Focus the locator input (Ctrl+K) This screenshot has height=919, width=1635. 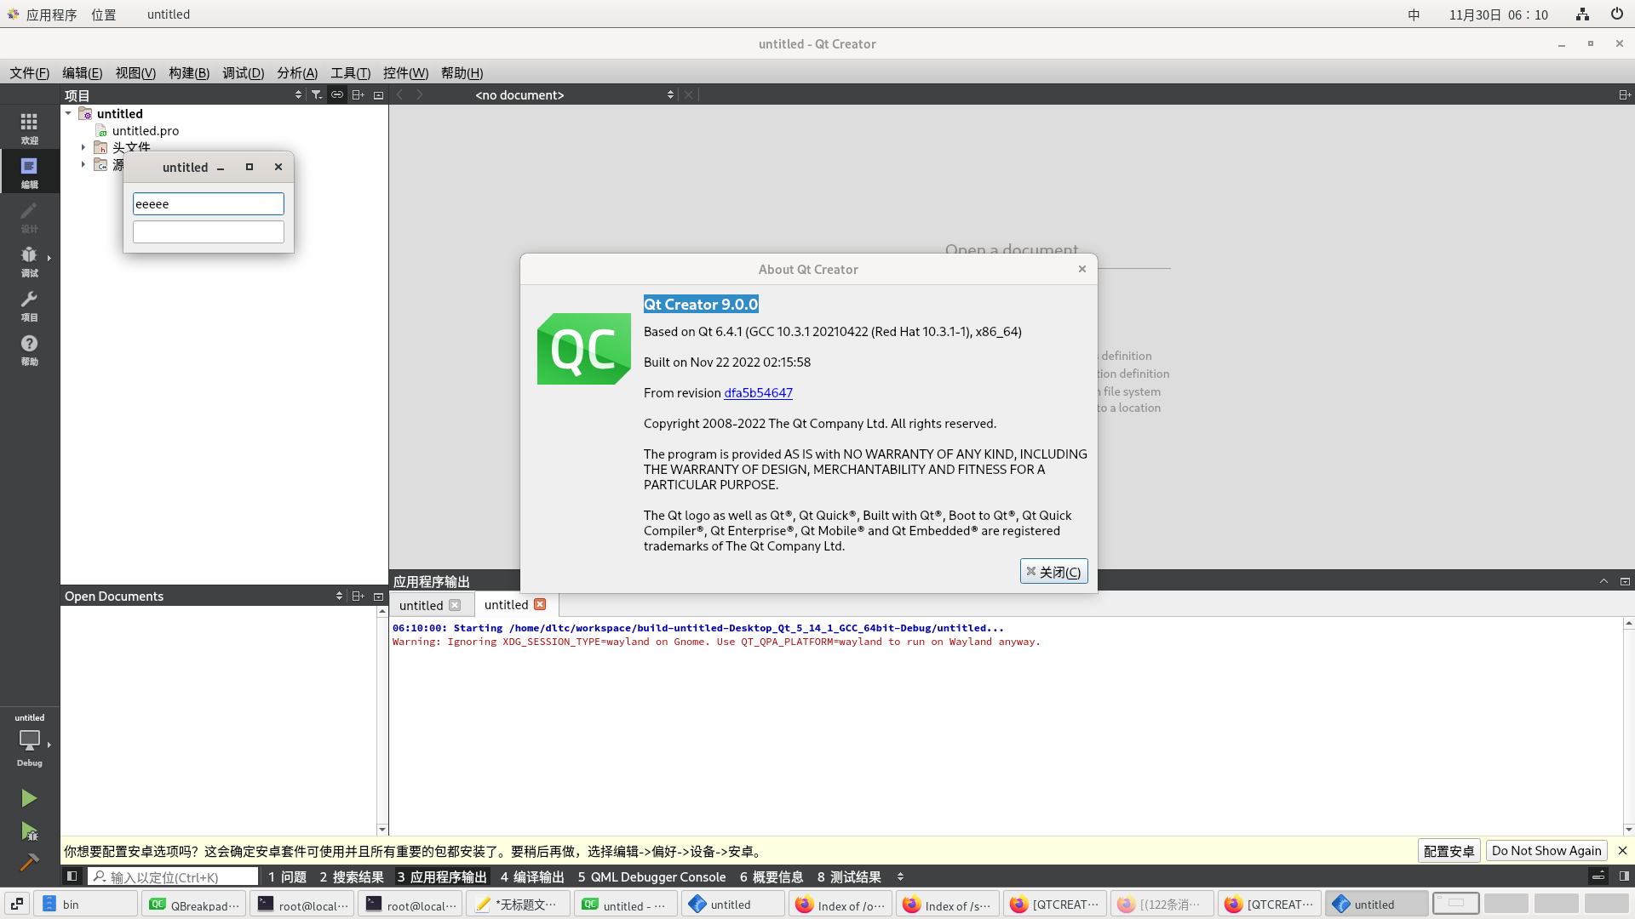coord(173,876)
